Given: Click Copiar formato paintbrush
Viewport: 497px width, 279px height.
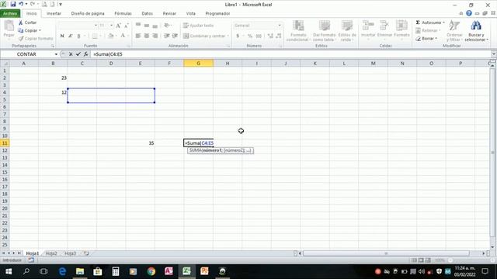Looking at the screenshot, I should point(36,38).
